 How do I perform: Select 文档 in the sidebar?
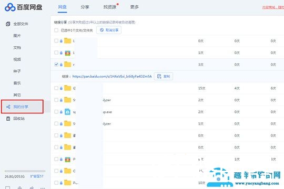click(17, 48)
